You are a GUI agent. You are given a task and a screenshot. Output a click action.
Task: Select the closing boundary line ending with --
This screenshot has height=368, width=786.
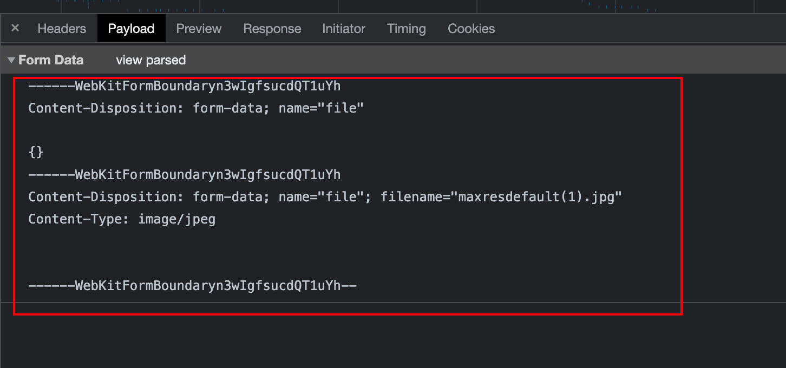[193, 286]
